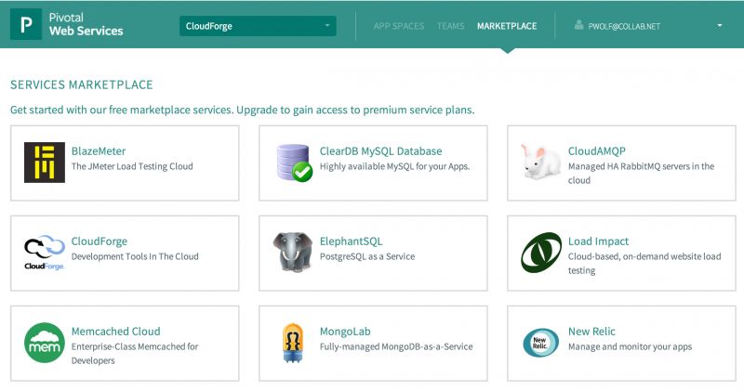Open the New Relic service link

click(x=591, y=332)
